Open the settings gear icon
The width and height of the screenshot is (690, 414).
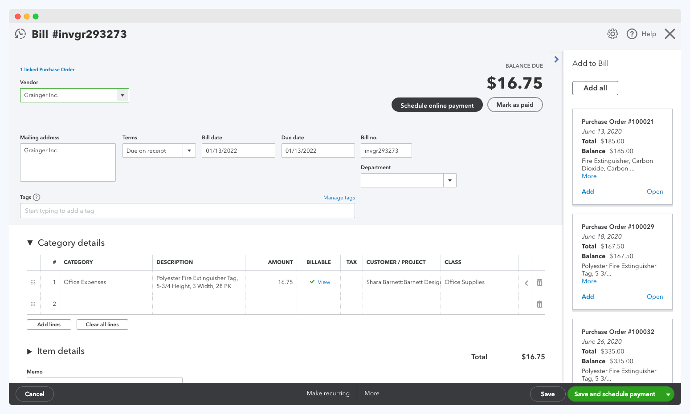coord(612,34)
